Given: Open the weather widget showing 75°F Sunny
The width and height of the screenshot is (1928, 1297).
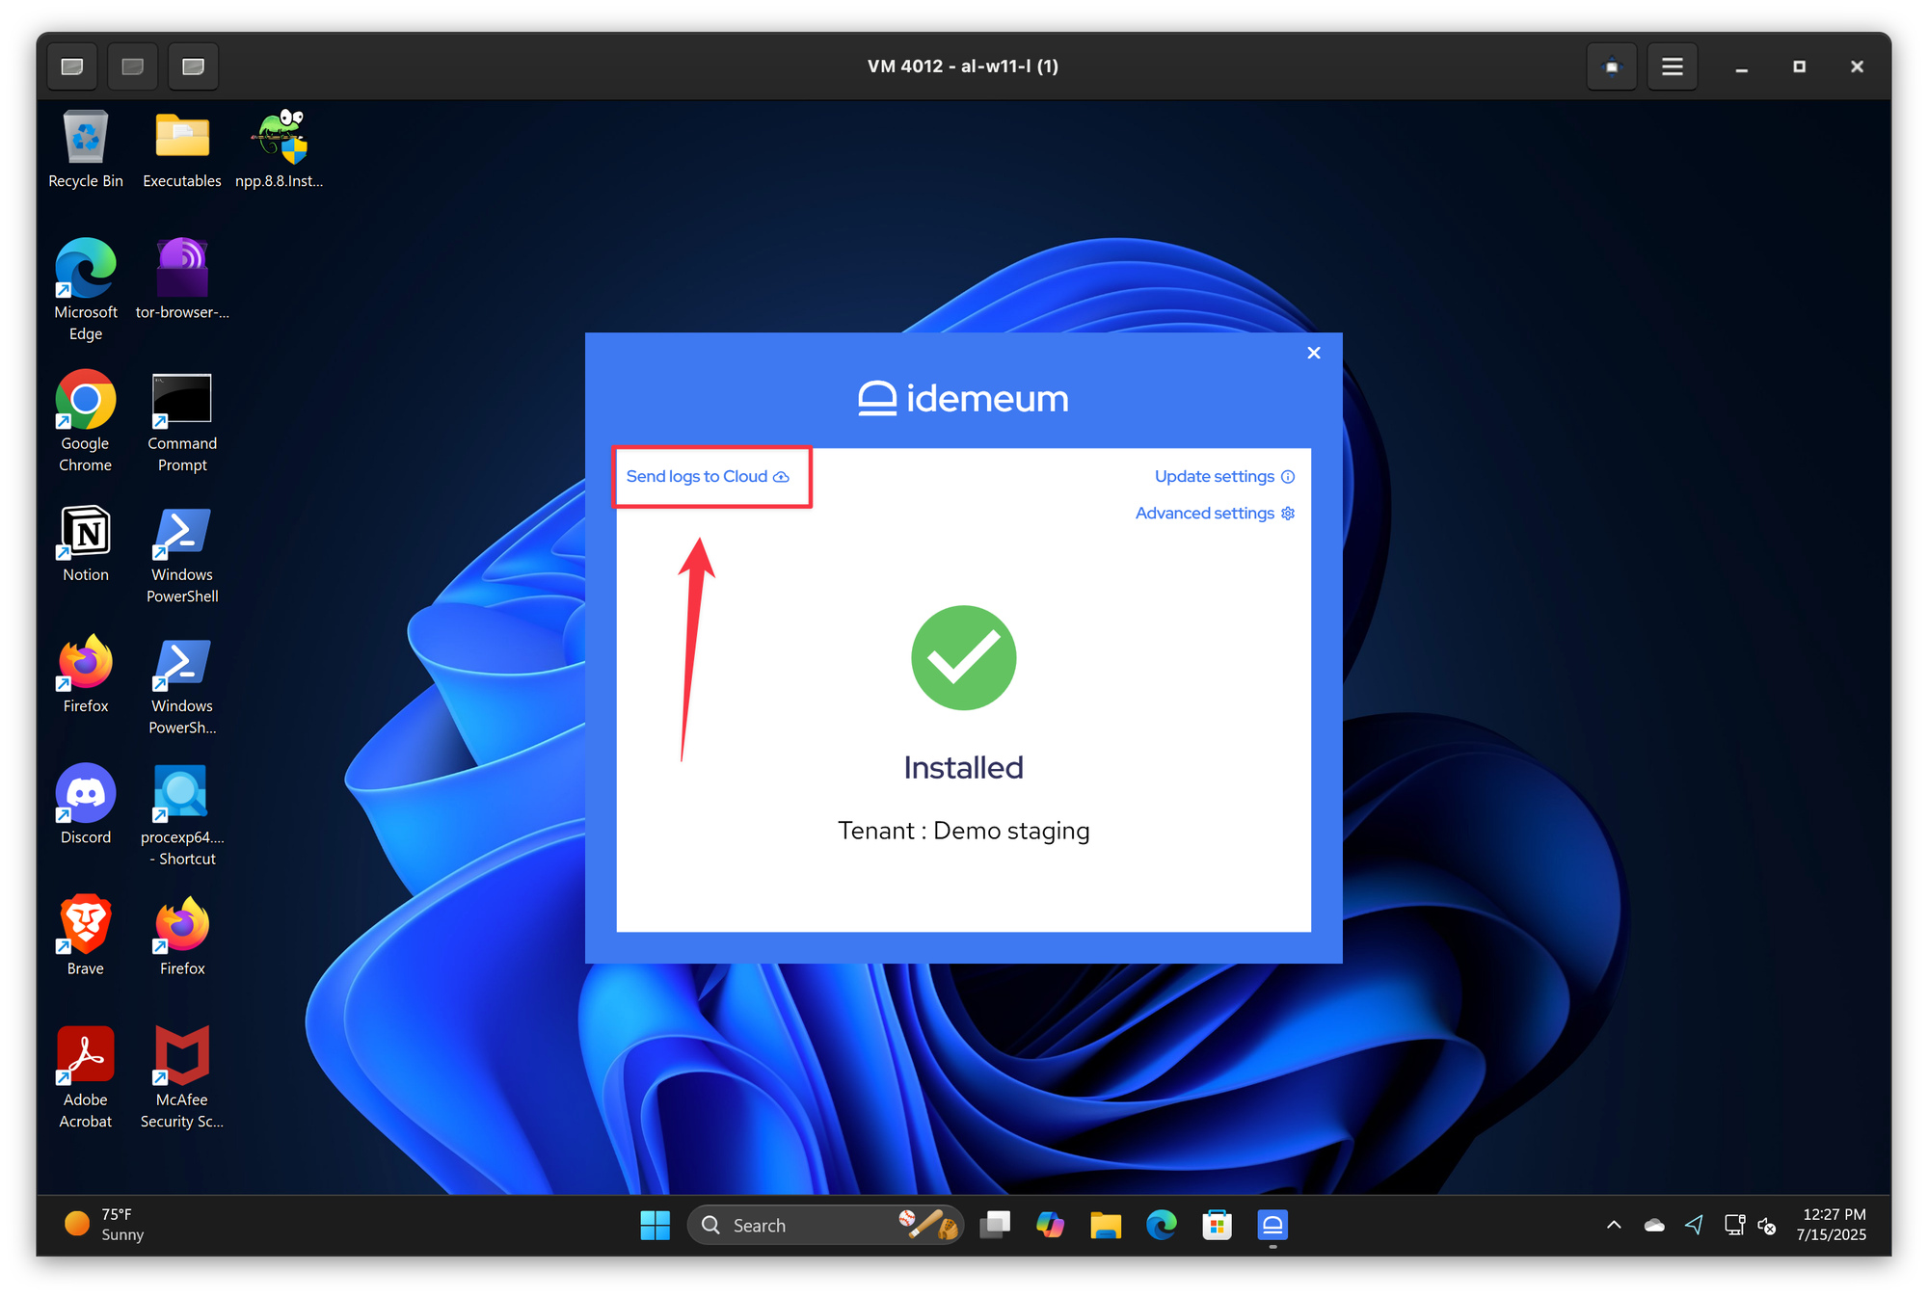Looking at the screenshot, I should tap(104, 1224).
